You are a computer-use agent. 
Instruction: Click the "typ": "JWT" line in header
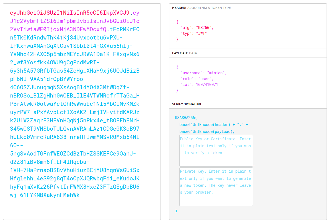[x=193, y=33]
